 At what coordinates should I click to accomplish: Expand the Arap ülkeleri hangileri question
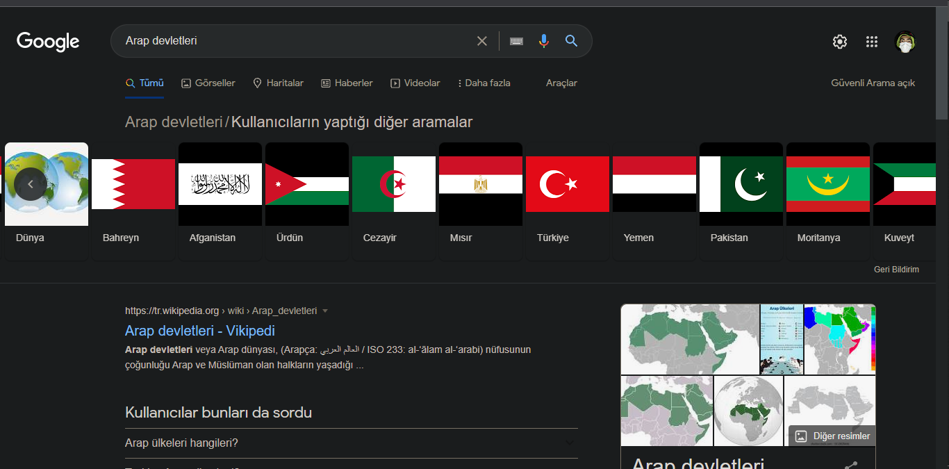352,443
